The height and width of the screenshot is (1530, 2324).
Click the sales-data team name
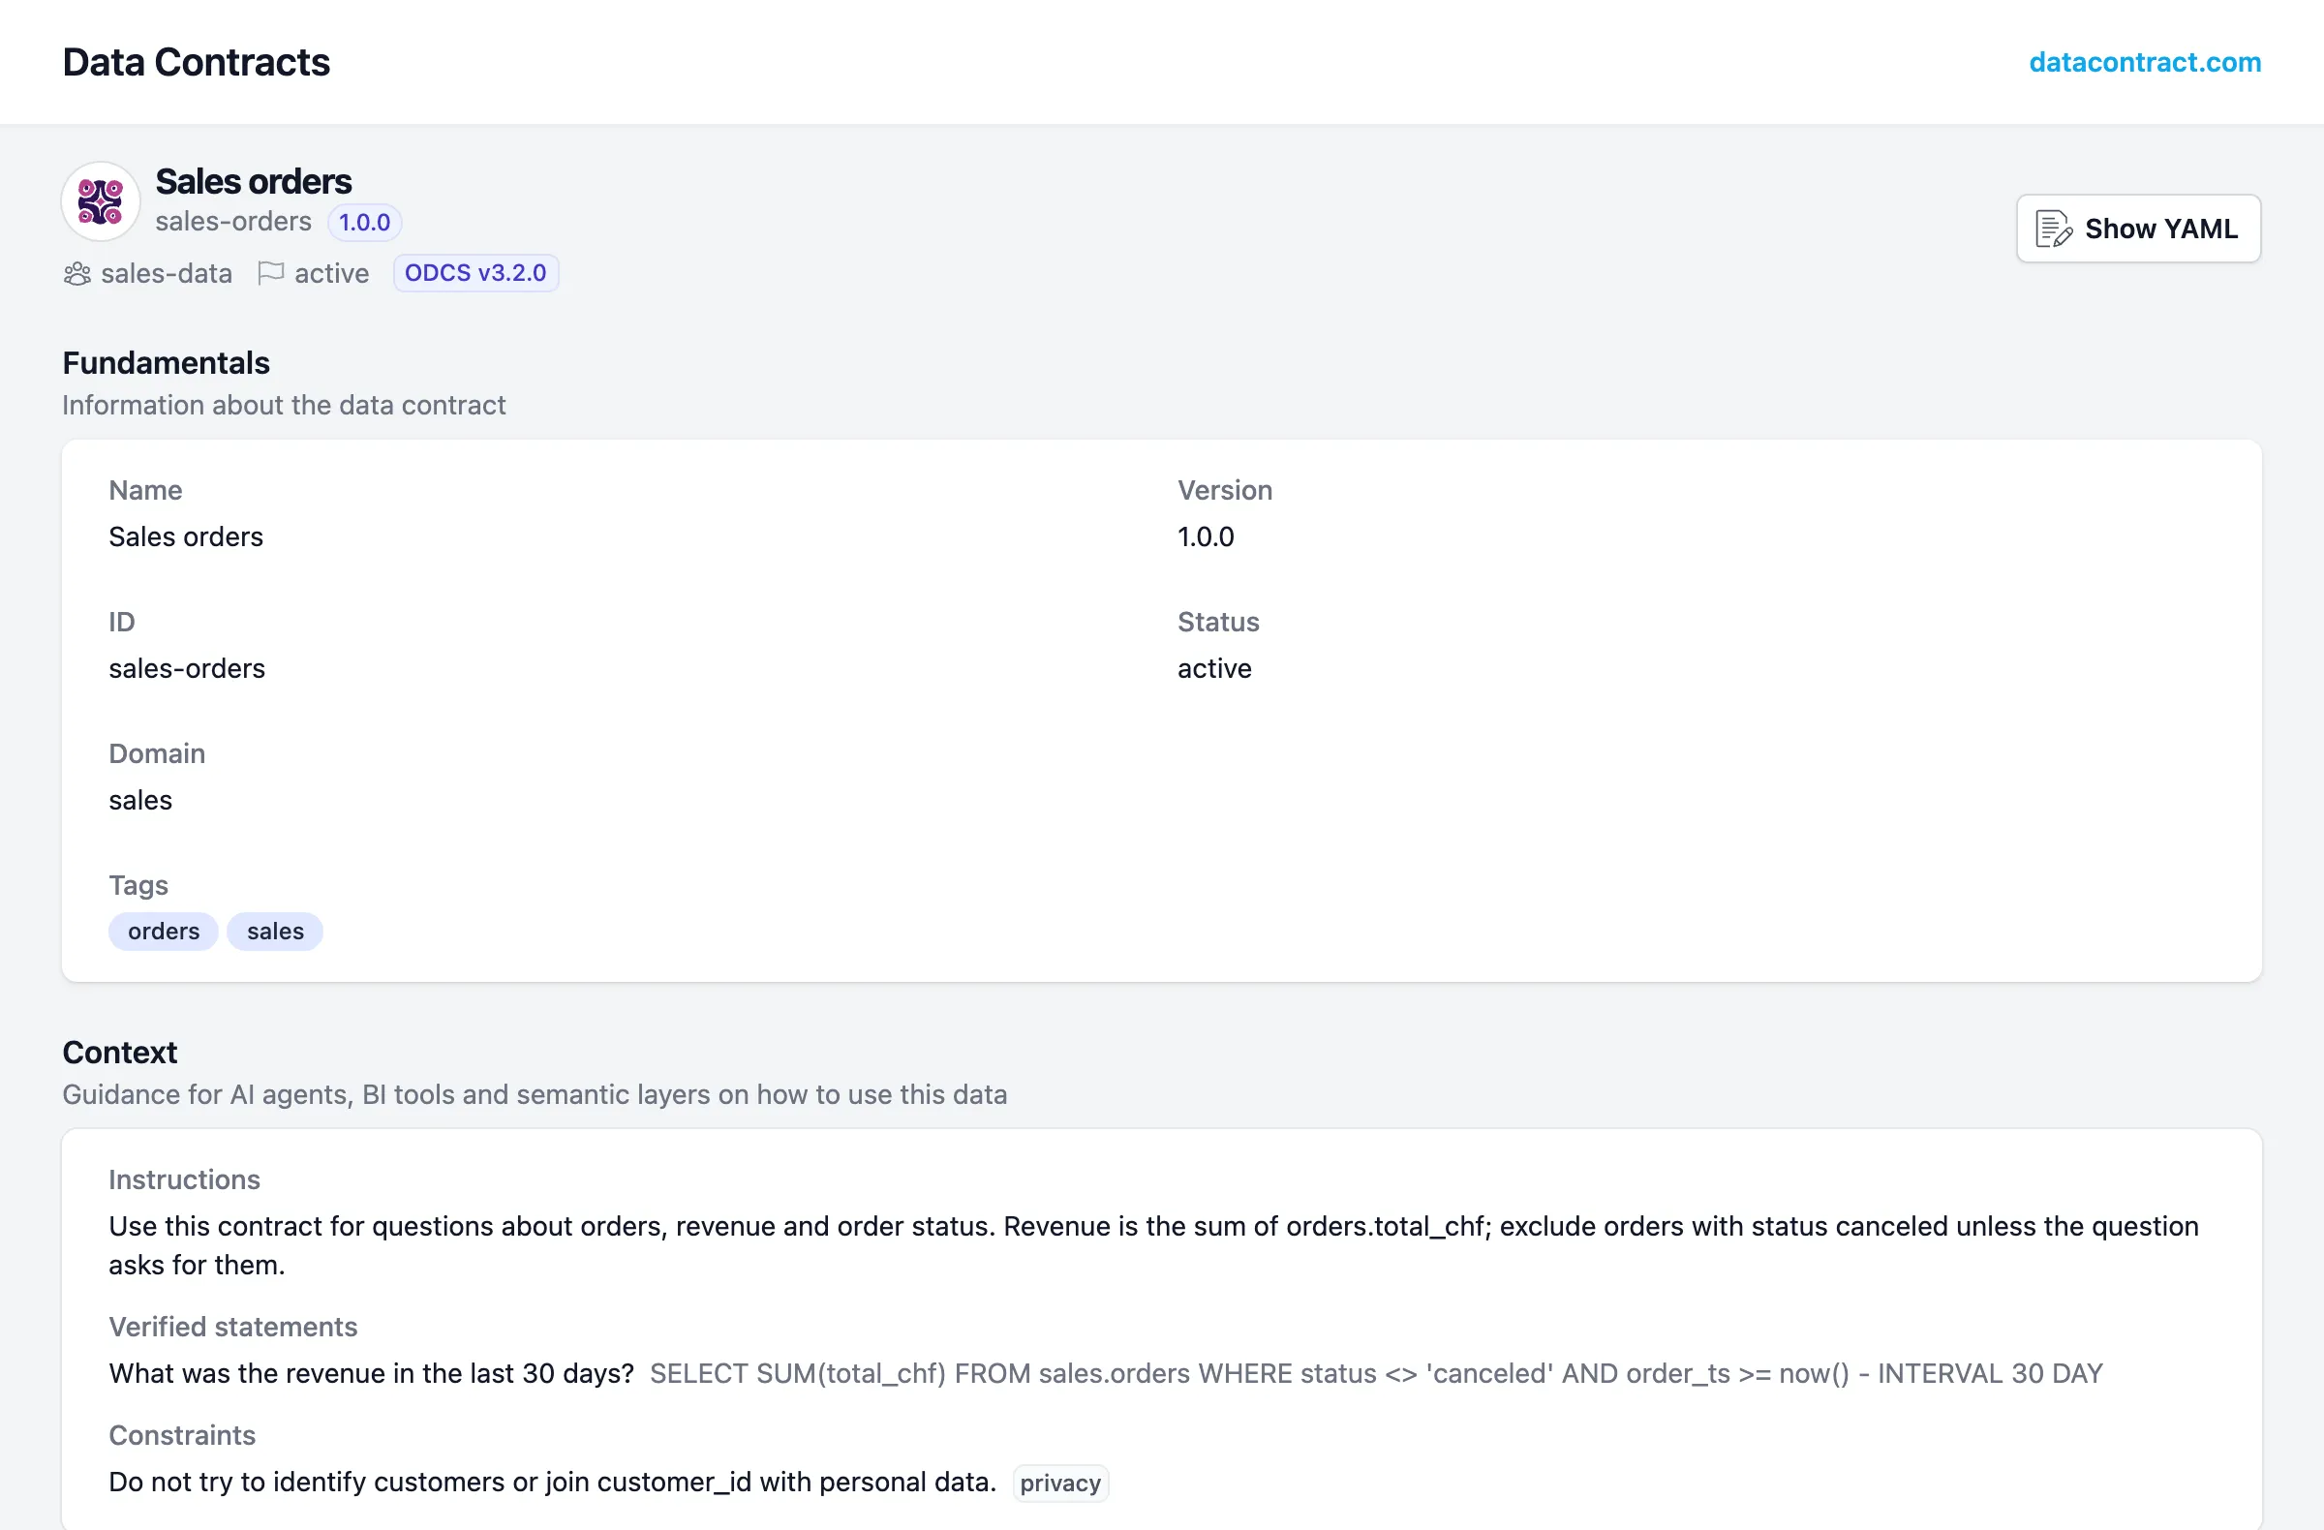(x=166, y=273)
